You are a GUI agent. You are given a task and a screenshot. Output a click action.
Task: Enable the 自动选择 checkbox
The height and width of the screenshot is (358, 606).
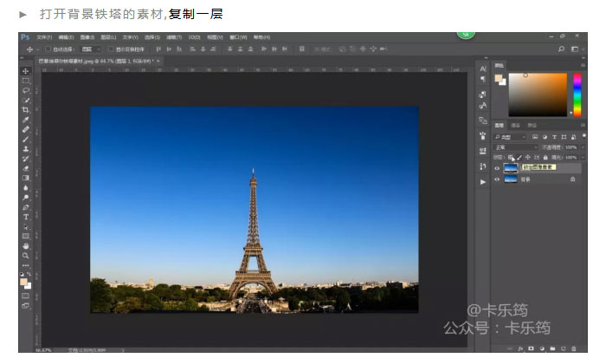click(48, 49)
